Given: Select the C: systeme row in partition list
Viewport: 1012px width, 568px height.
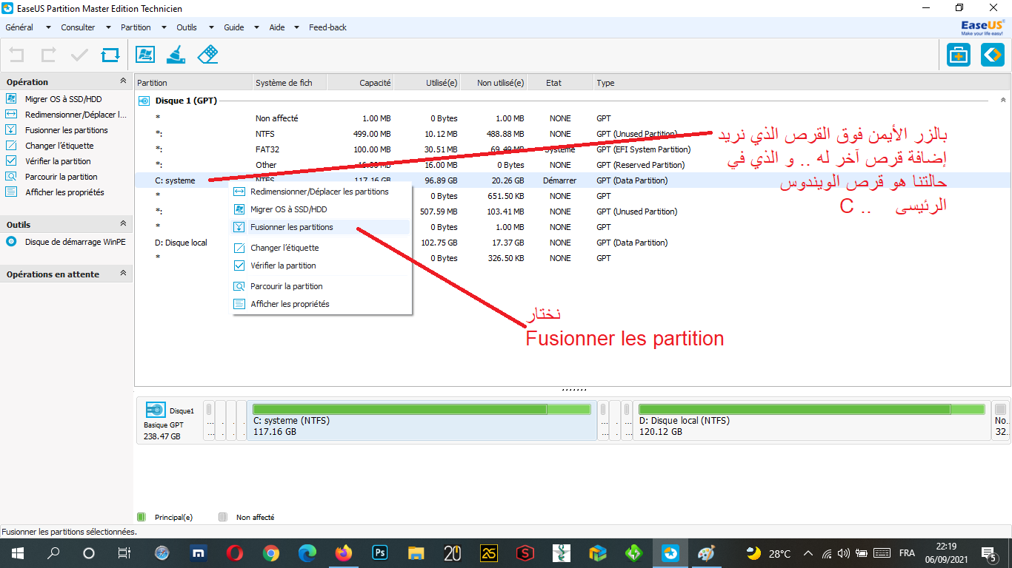Looking at the screenshot, I should point(571,180).
